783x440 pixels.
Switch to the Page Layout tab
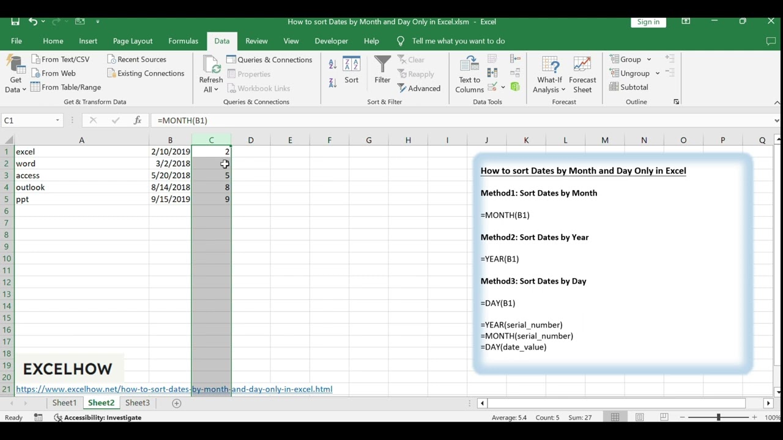133,41
